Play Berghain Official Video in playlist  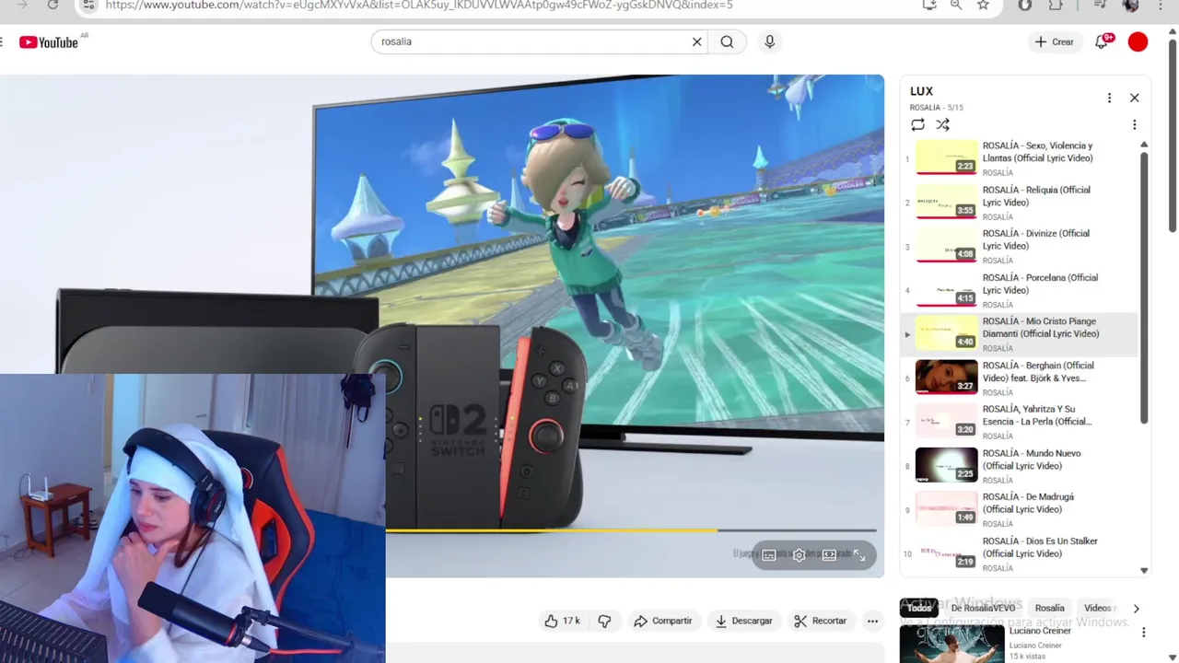pos(1019,378)
